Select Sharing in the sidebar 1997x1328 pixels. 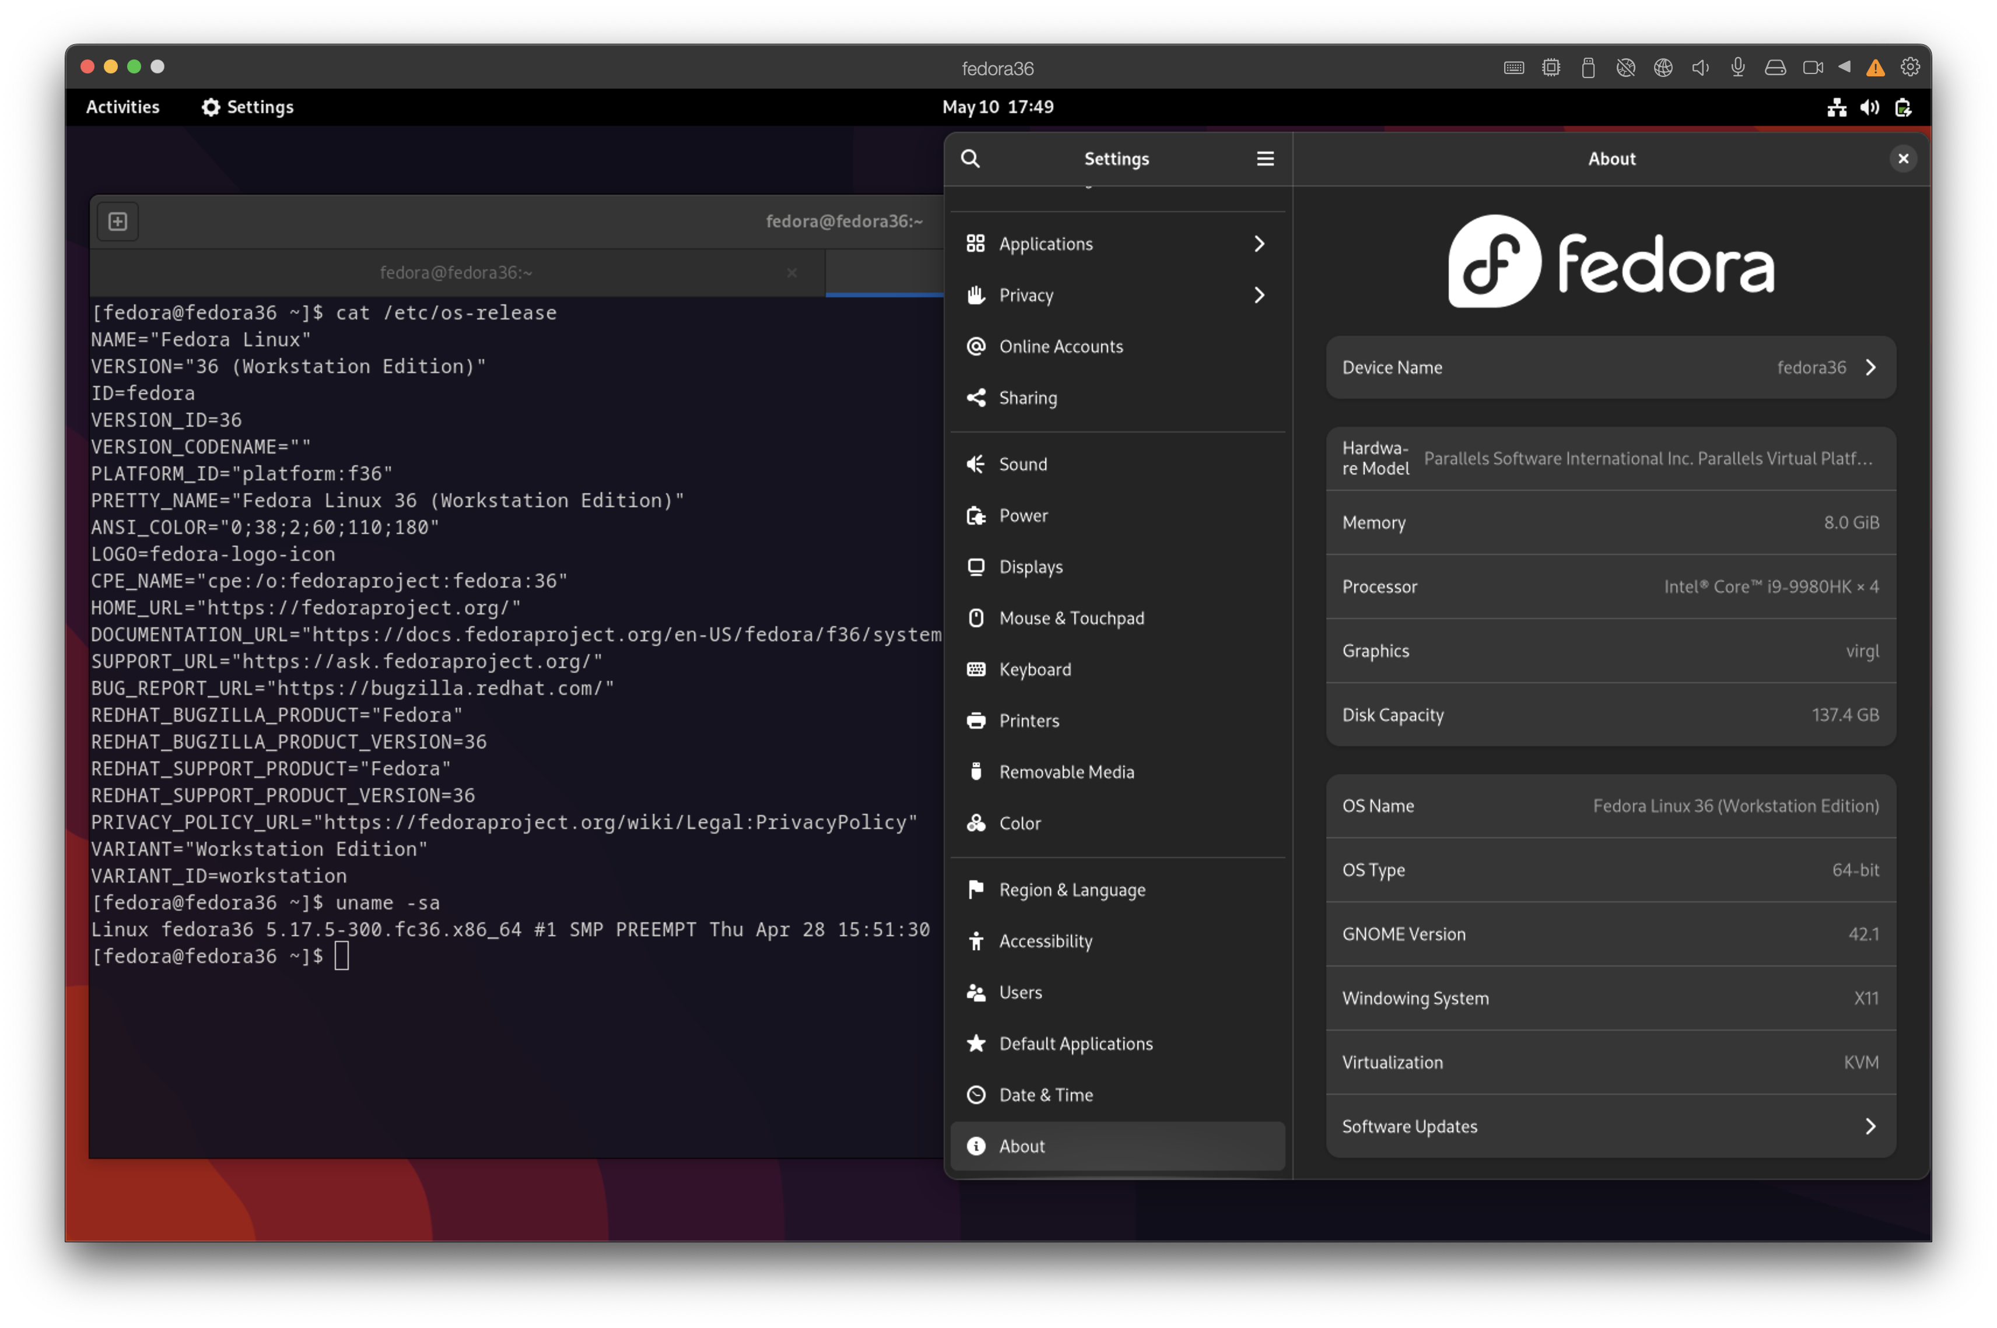(x=1117, y=397)
